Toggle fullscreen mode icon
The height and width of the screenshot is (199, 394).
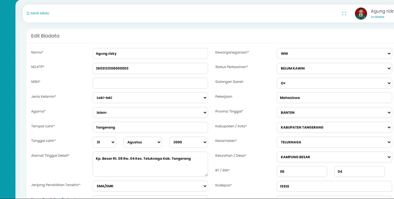[x=344, y=14]
